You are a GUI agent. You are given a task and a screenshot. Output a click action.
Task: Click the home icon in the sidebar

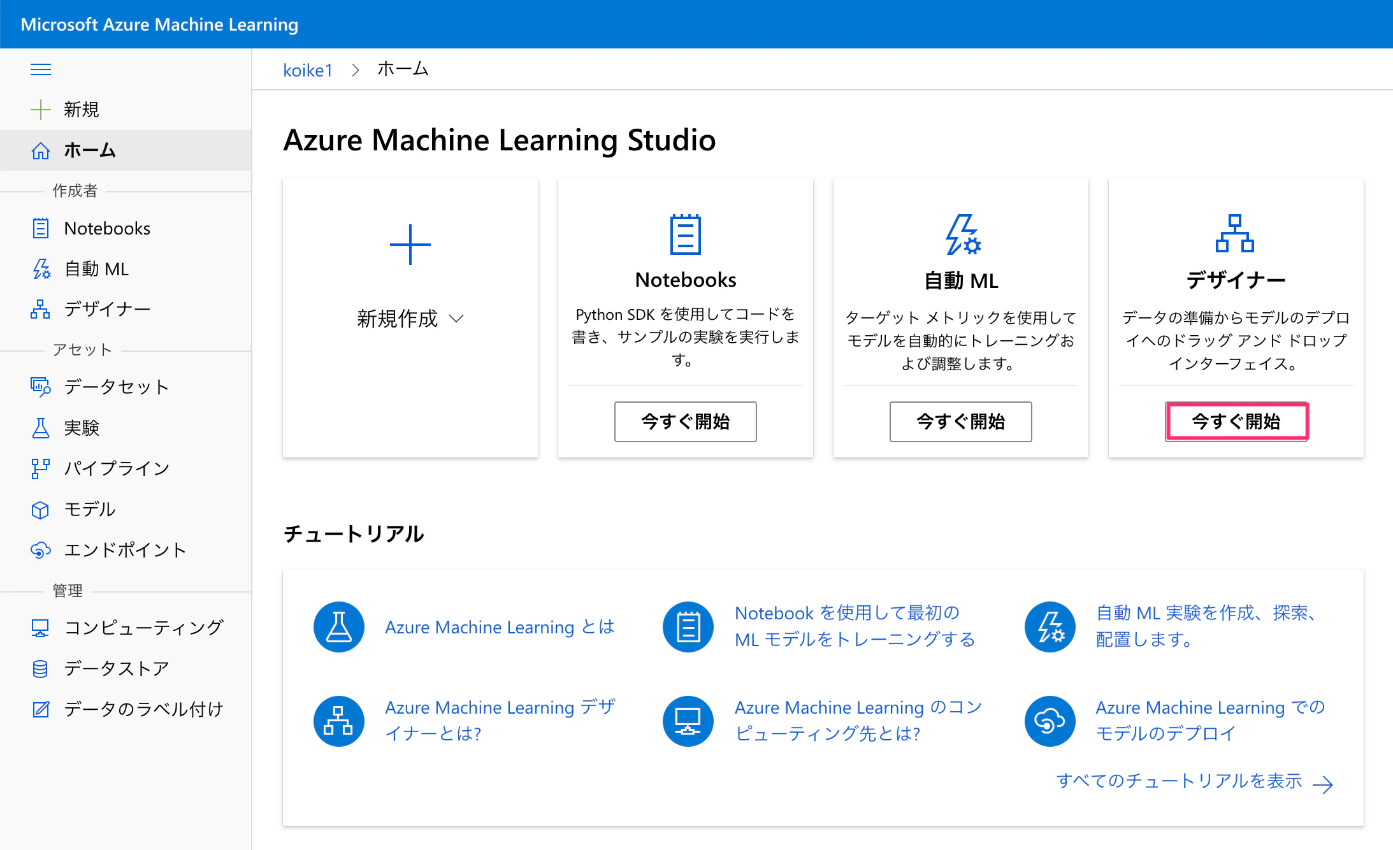click(x=40, y=150)
